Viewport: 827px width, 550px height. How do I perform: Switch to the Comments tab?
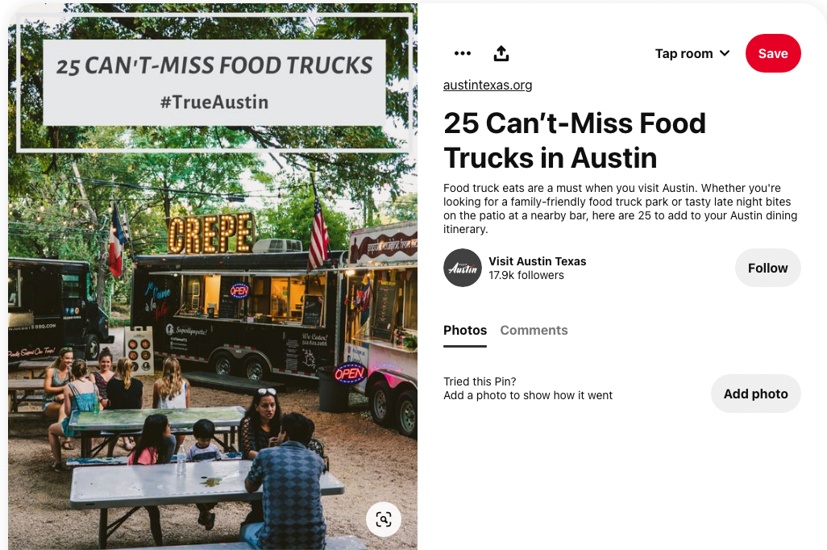pyautogui.click(x=534, y=331)
